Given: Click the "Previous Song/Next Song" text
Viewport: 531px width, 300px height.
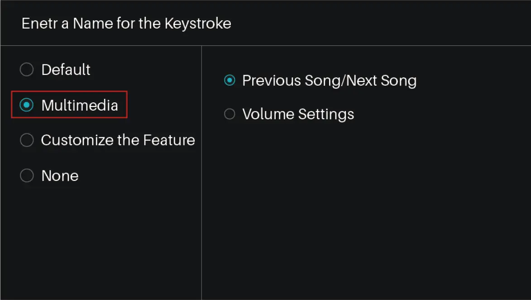Looking at the screenshot, I should (329, 81).
